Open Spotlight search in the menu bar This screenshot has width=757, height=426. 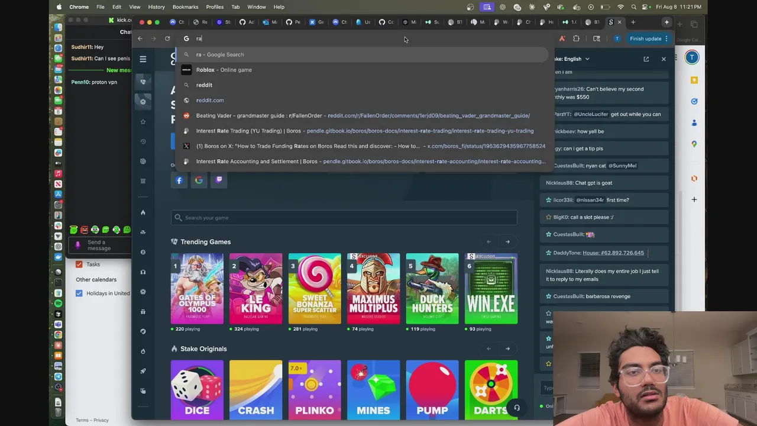pyautogui.click(x=634, y=7)
